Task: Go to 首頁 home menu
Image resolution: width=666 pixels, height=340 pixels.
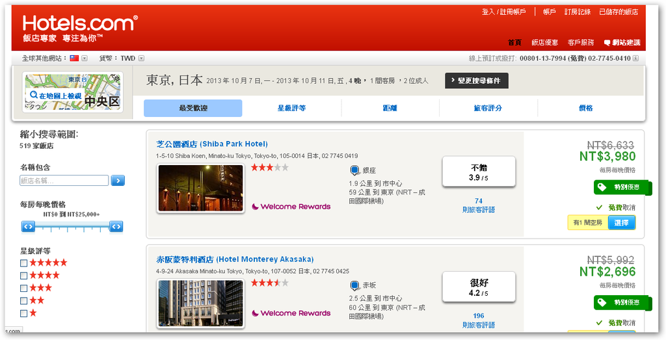Action: tap(514, 42)
